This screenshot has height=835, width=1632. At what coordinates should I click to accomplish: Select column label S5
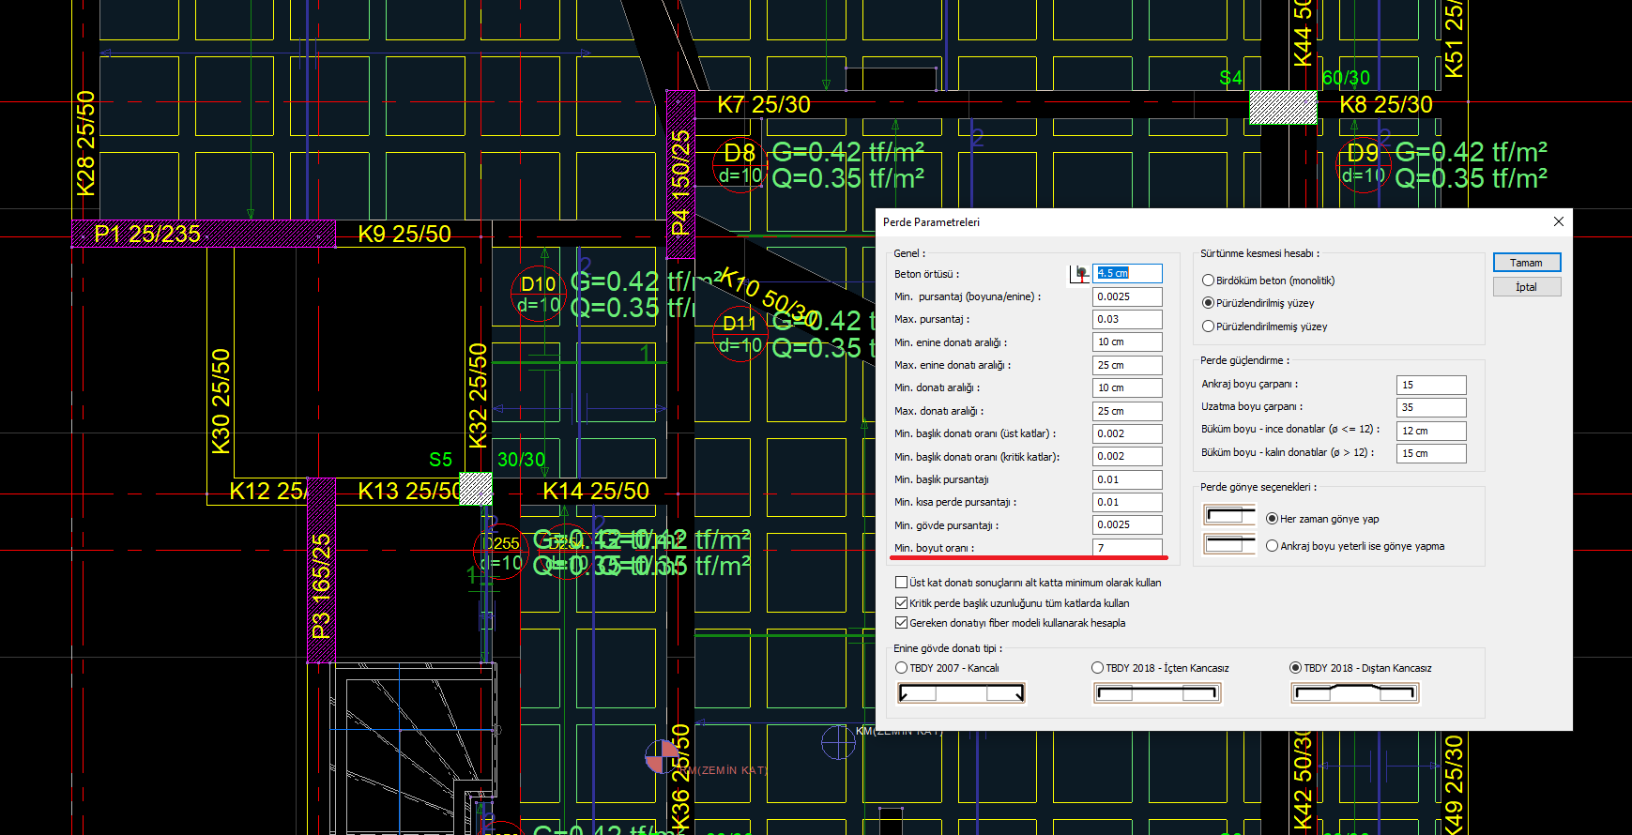[x=440, y=460]
